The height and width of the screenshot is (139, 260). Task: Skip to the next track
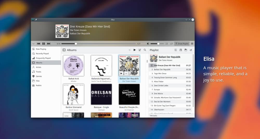click(x=49, y=44)
